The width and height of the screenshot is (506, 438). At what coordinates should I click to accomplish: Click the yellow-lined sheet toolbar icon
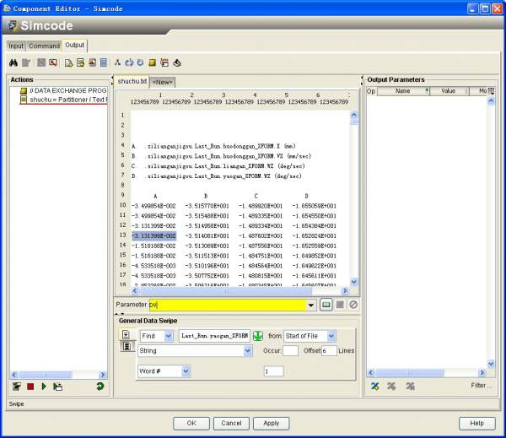point(80,62)
